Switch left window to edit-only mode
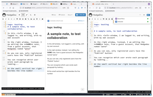 pos(27,15)
